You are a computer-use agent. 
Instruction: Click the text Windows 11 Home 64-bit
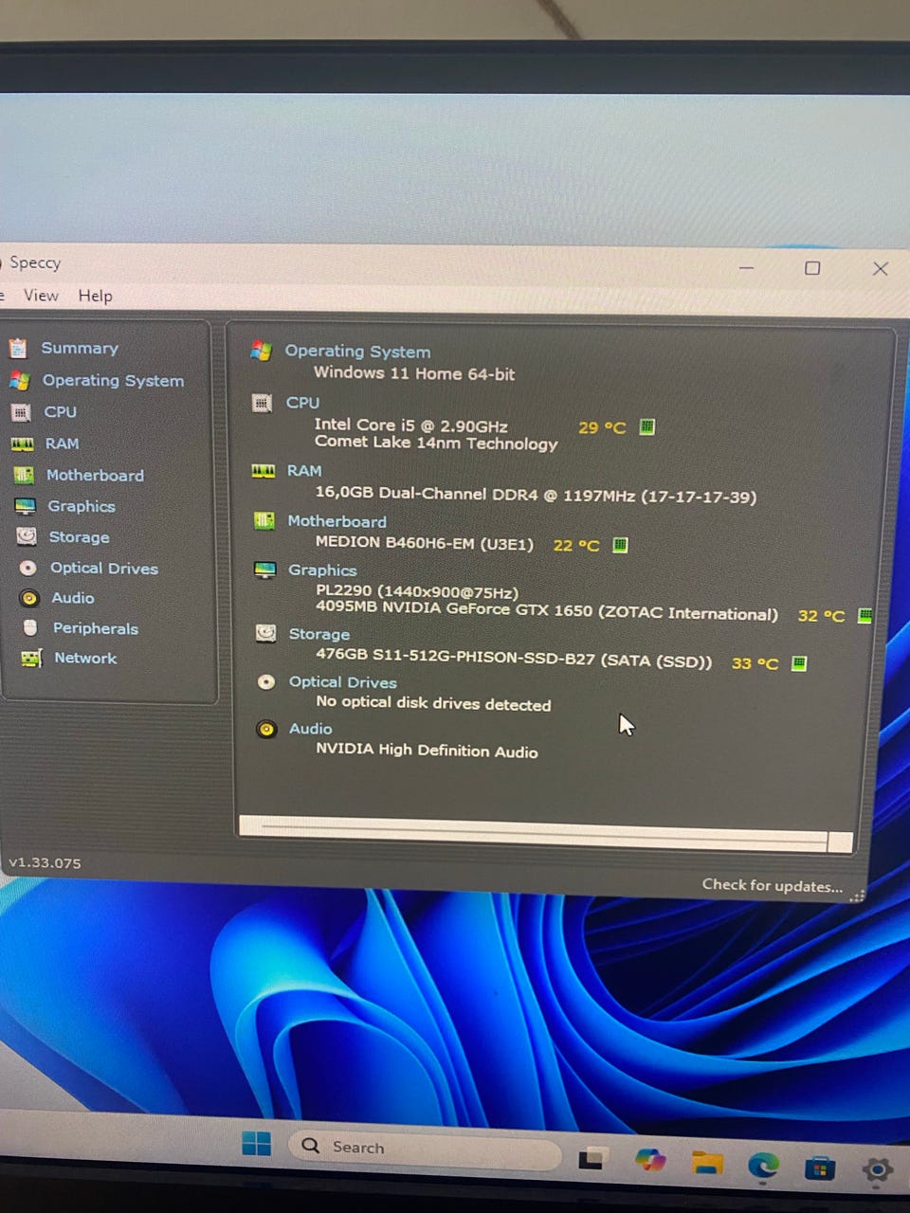tap(414, 373)
